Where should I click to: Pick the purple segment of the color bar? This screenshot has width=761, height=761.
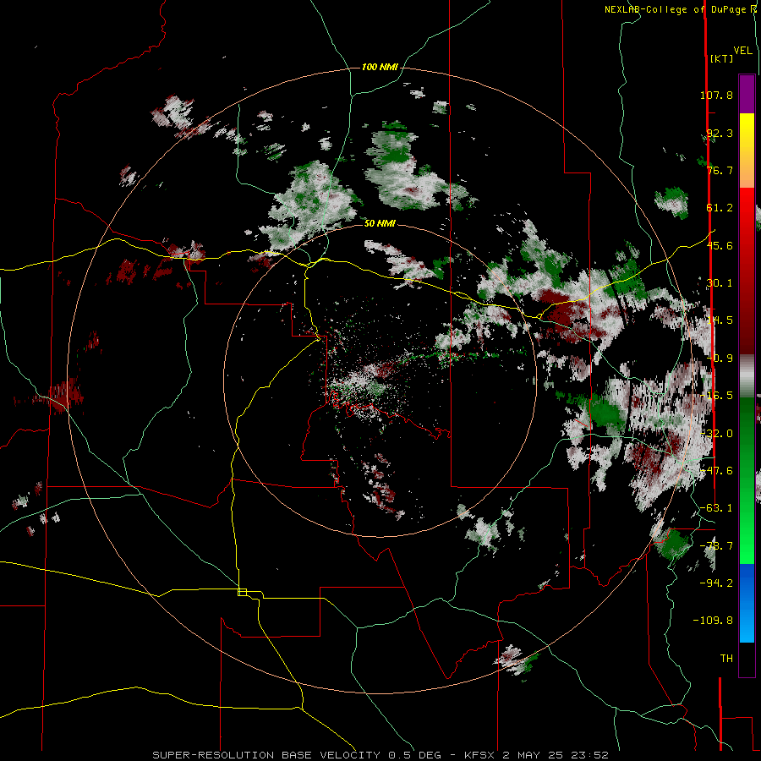pyautogui.click(x=747, y=94)
